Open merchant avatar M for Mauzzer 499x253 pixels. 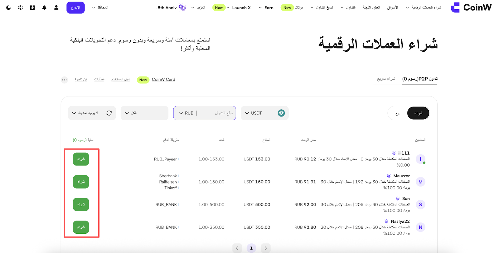[420, 182]
